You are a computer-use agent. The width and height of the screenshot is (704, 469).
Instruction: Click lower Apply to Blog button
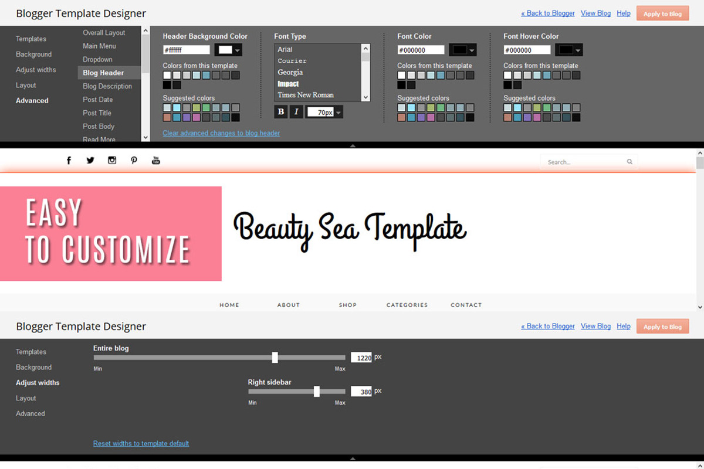click(662, 327)
